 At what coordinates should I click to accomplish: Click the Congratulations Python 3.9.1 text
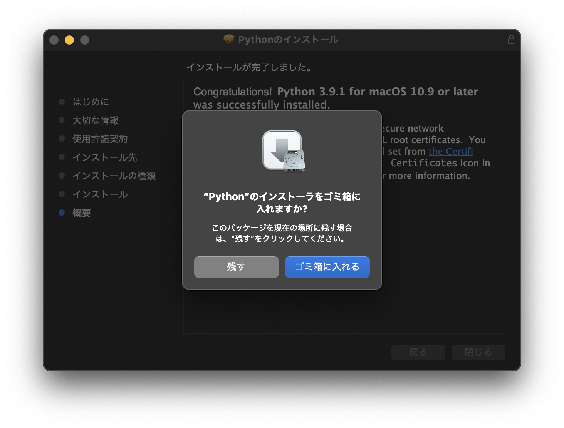coord(336,98)
